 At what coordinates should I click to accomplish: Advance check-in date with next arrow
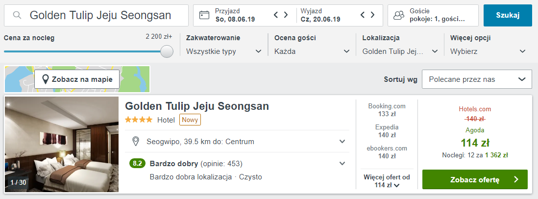coord(287,15)
